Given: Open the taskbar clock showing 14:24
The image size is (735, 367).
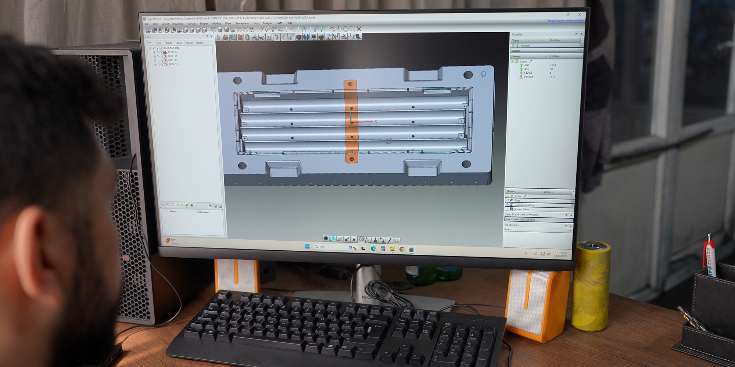Looking at the screenshot, I should 561,254.
